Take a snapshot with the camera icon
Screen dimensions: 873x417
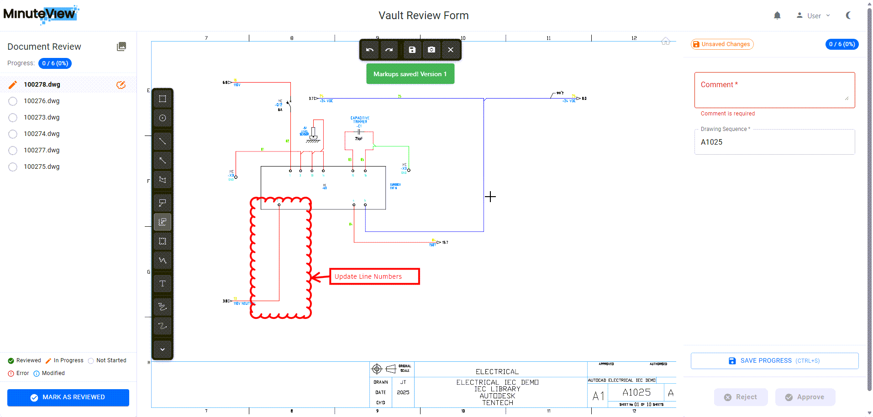click(x=431, y=50)
